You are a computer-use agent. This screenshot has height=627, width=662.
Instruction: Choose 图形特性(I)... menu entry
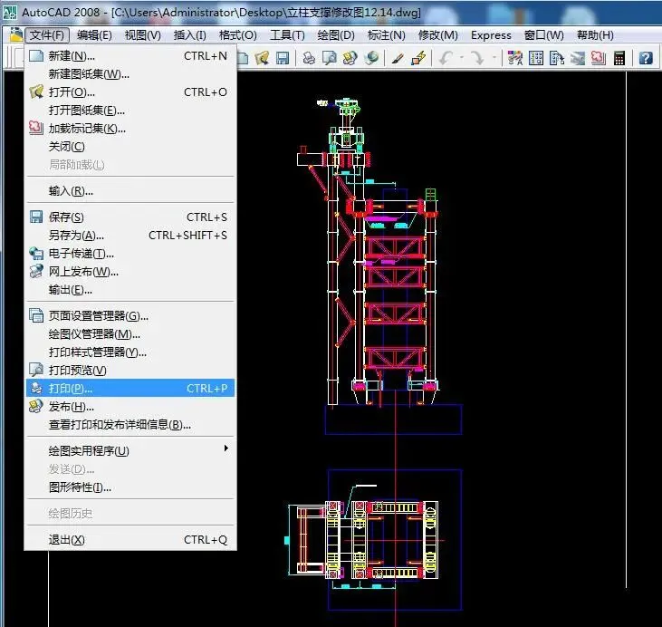(130, 487)
